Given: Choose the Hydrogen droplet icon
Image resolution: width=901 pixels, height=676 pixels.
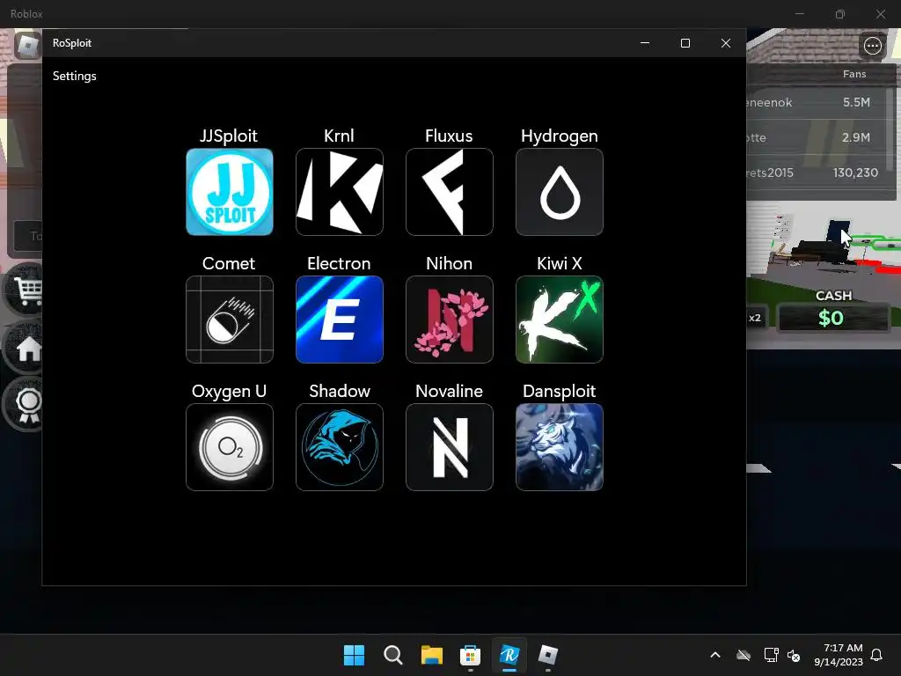Looking at the screenshot, I should [x=559, y=192].
